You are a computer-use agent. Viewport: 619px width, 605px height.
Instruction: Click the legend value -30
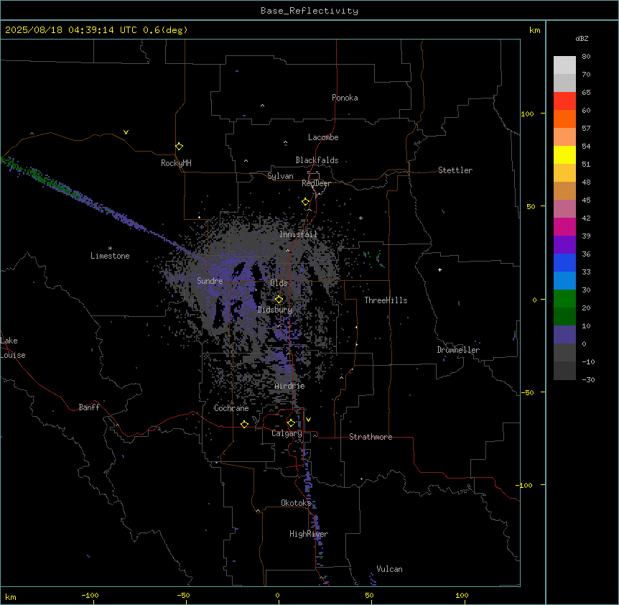point(588,380)
